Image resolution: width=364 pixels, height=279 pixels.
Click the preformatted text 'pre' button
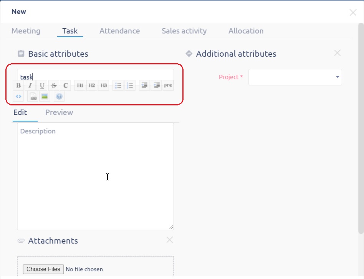pos(168,85)
